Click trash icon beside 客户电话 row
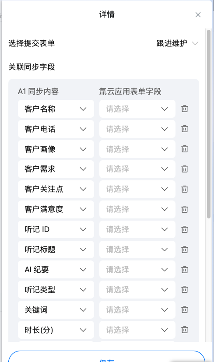The width and height of the screenshot is (214, 362). point(184,129)
